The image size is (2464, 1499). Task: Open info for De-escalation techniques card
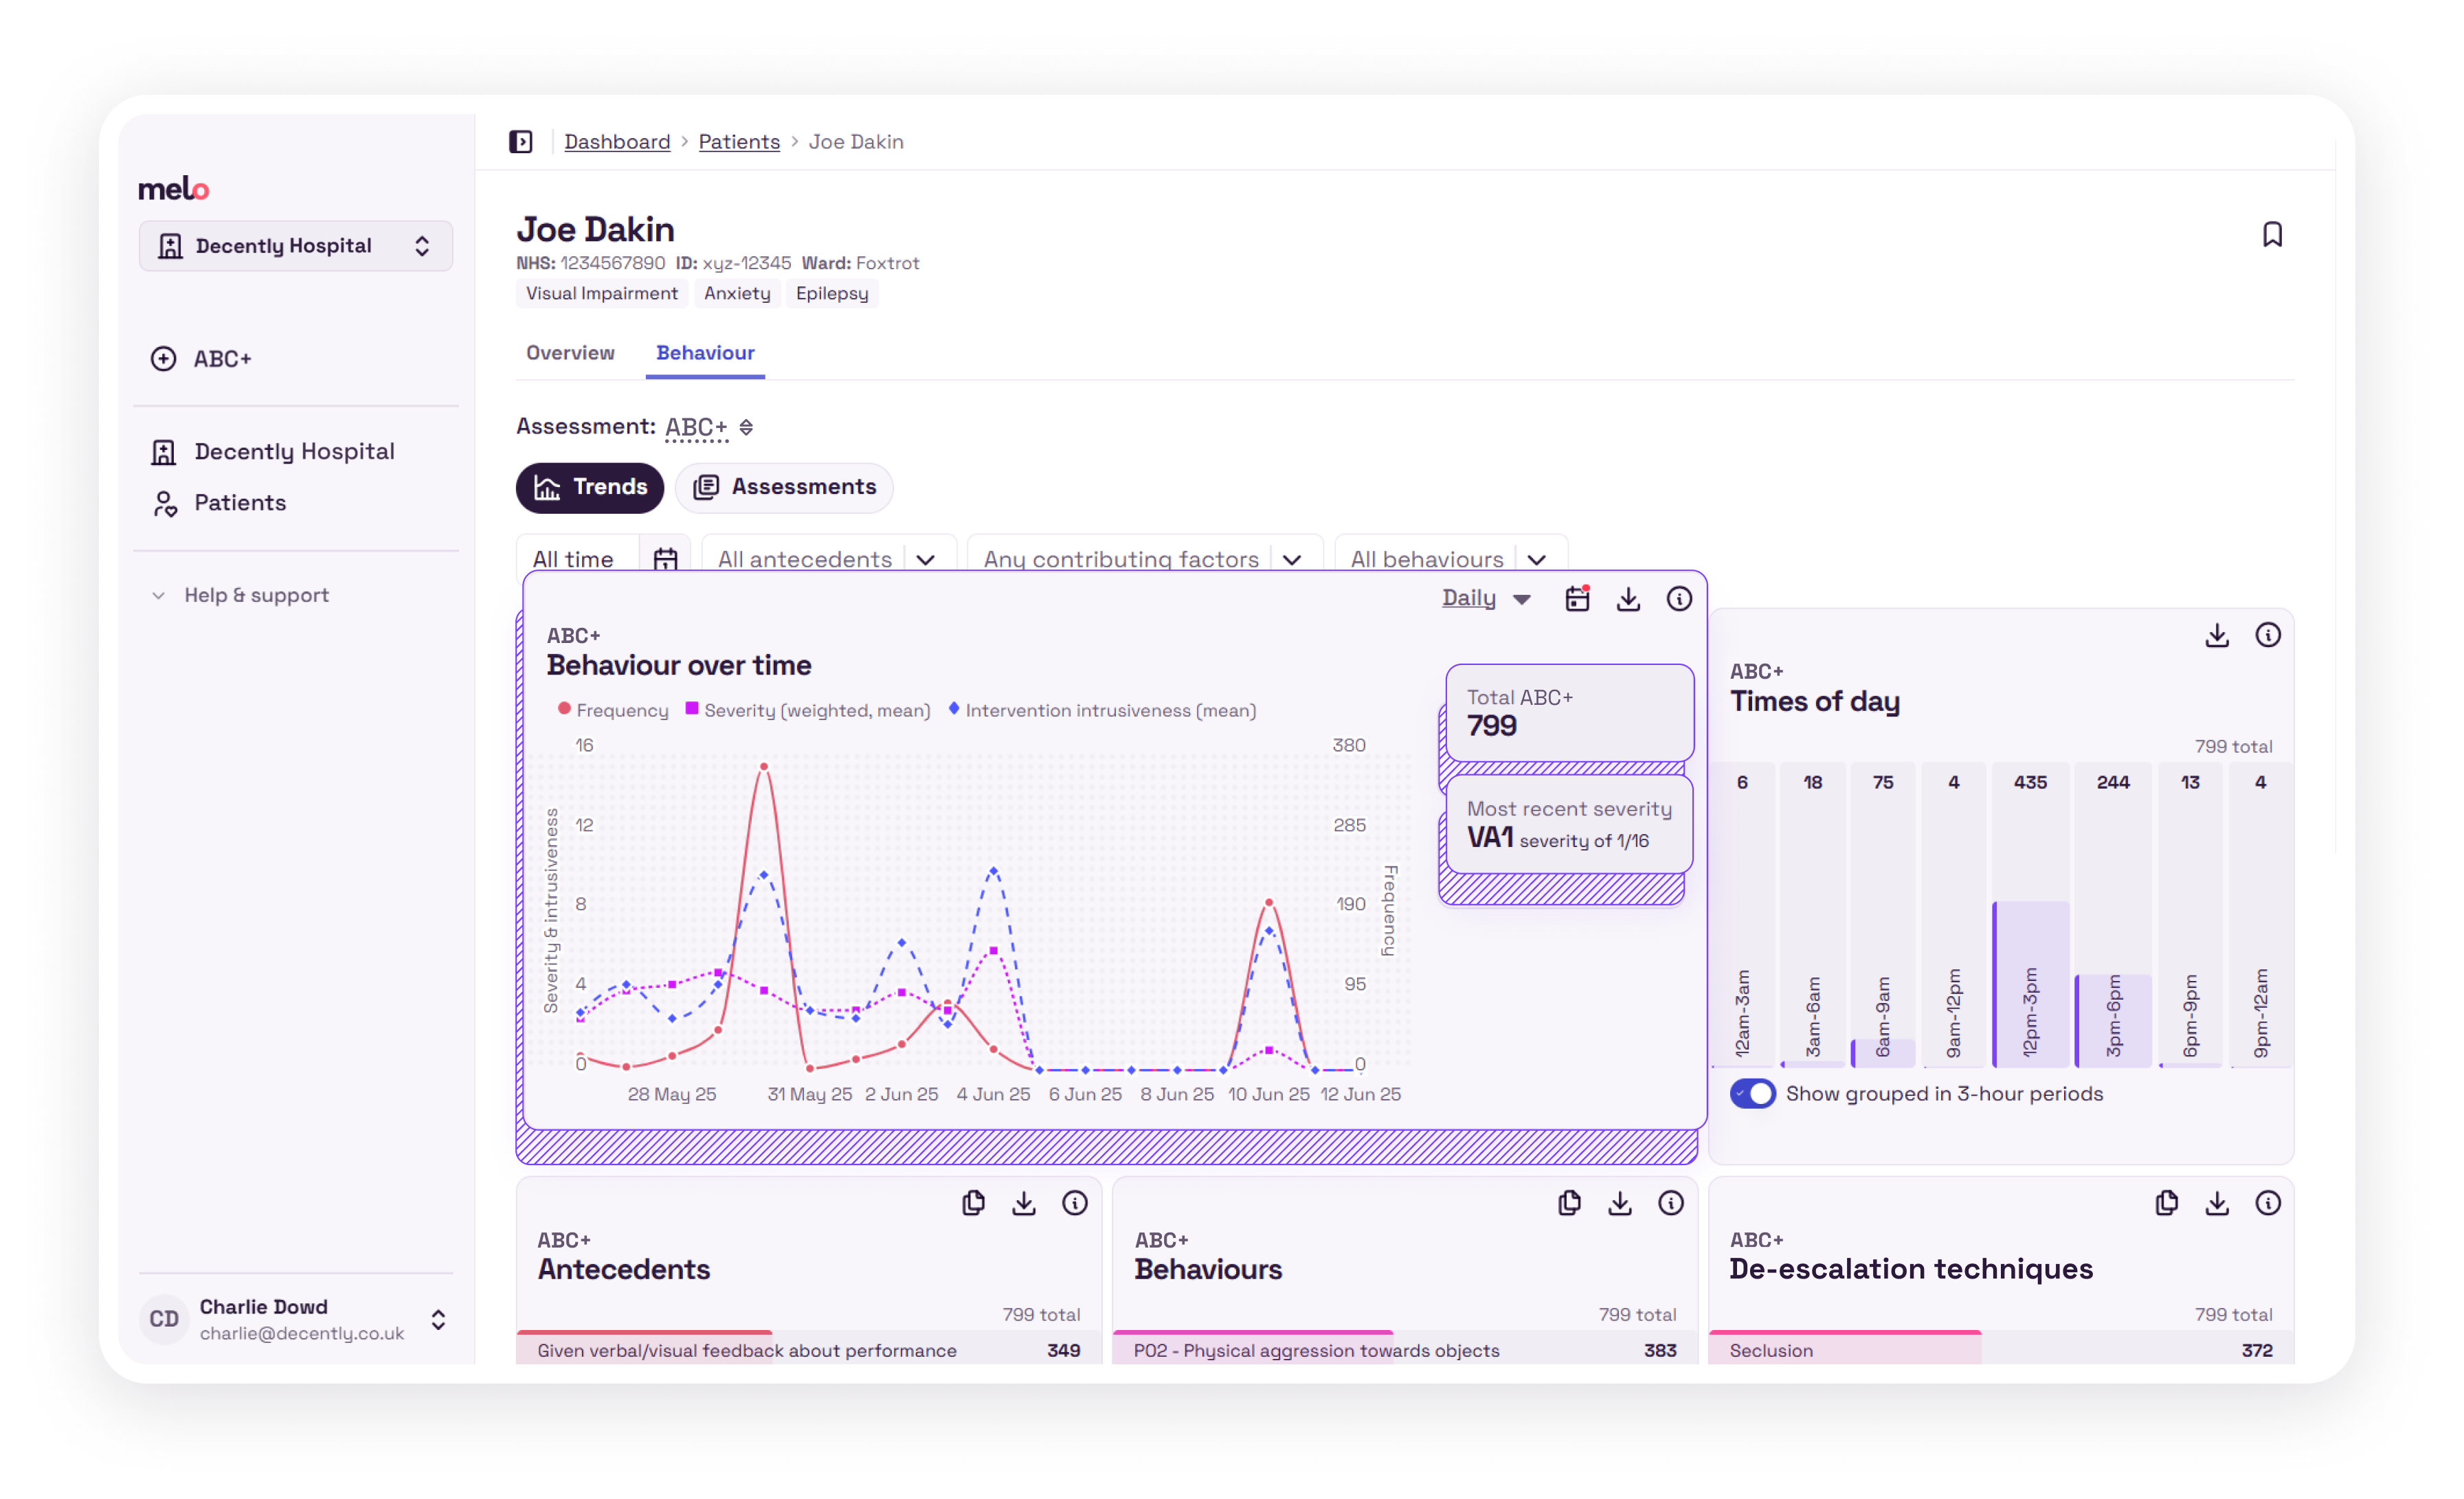point(2267,1203)
